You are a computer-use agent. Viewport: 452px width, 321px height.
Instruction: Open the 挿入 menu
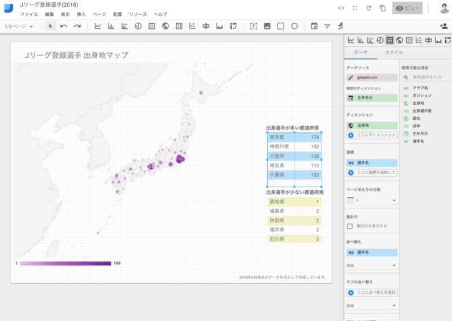click(81, 14)
